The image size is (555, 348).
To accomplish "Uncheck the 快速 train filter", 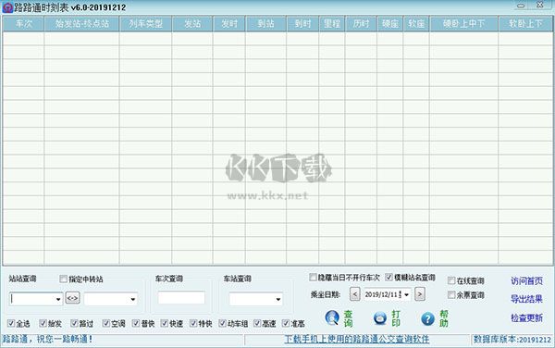I will click(165, 323).
